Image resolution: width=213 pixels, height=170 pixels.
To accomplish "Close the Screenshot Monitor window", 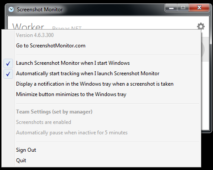I will (199, 8).
